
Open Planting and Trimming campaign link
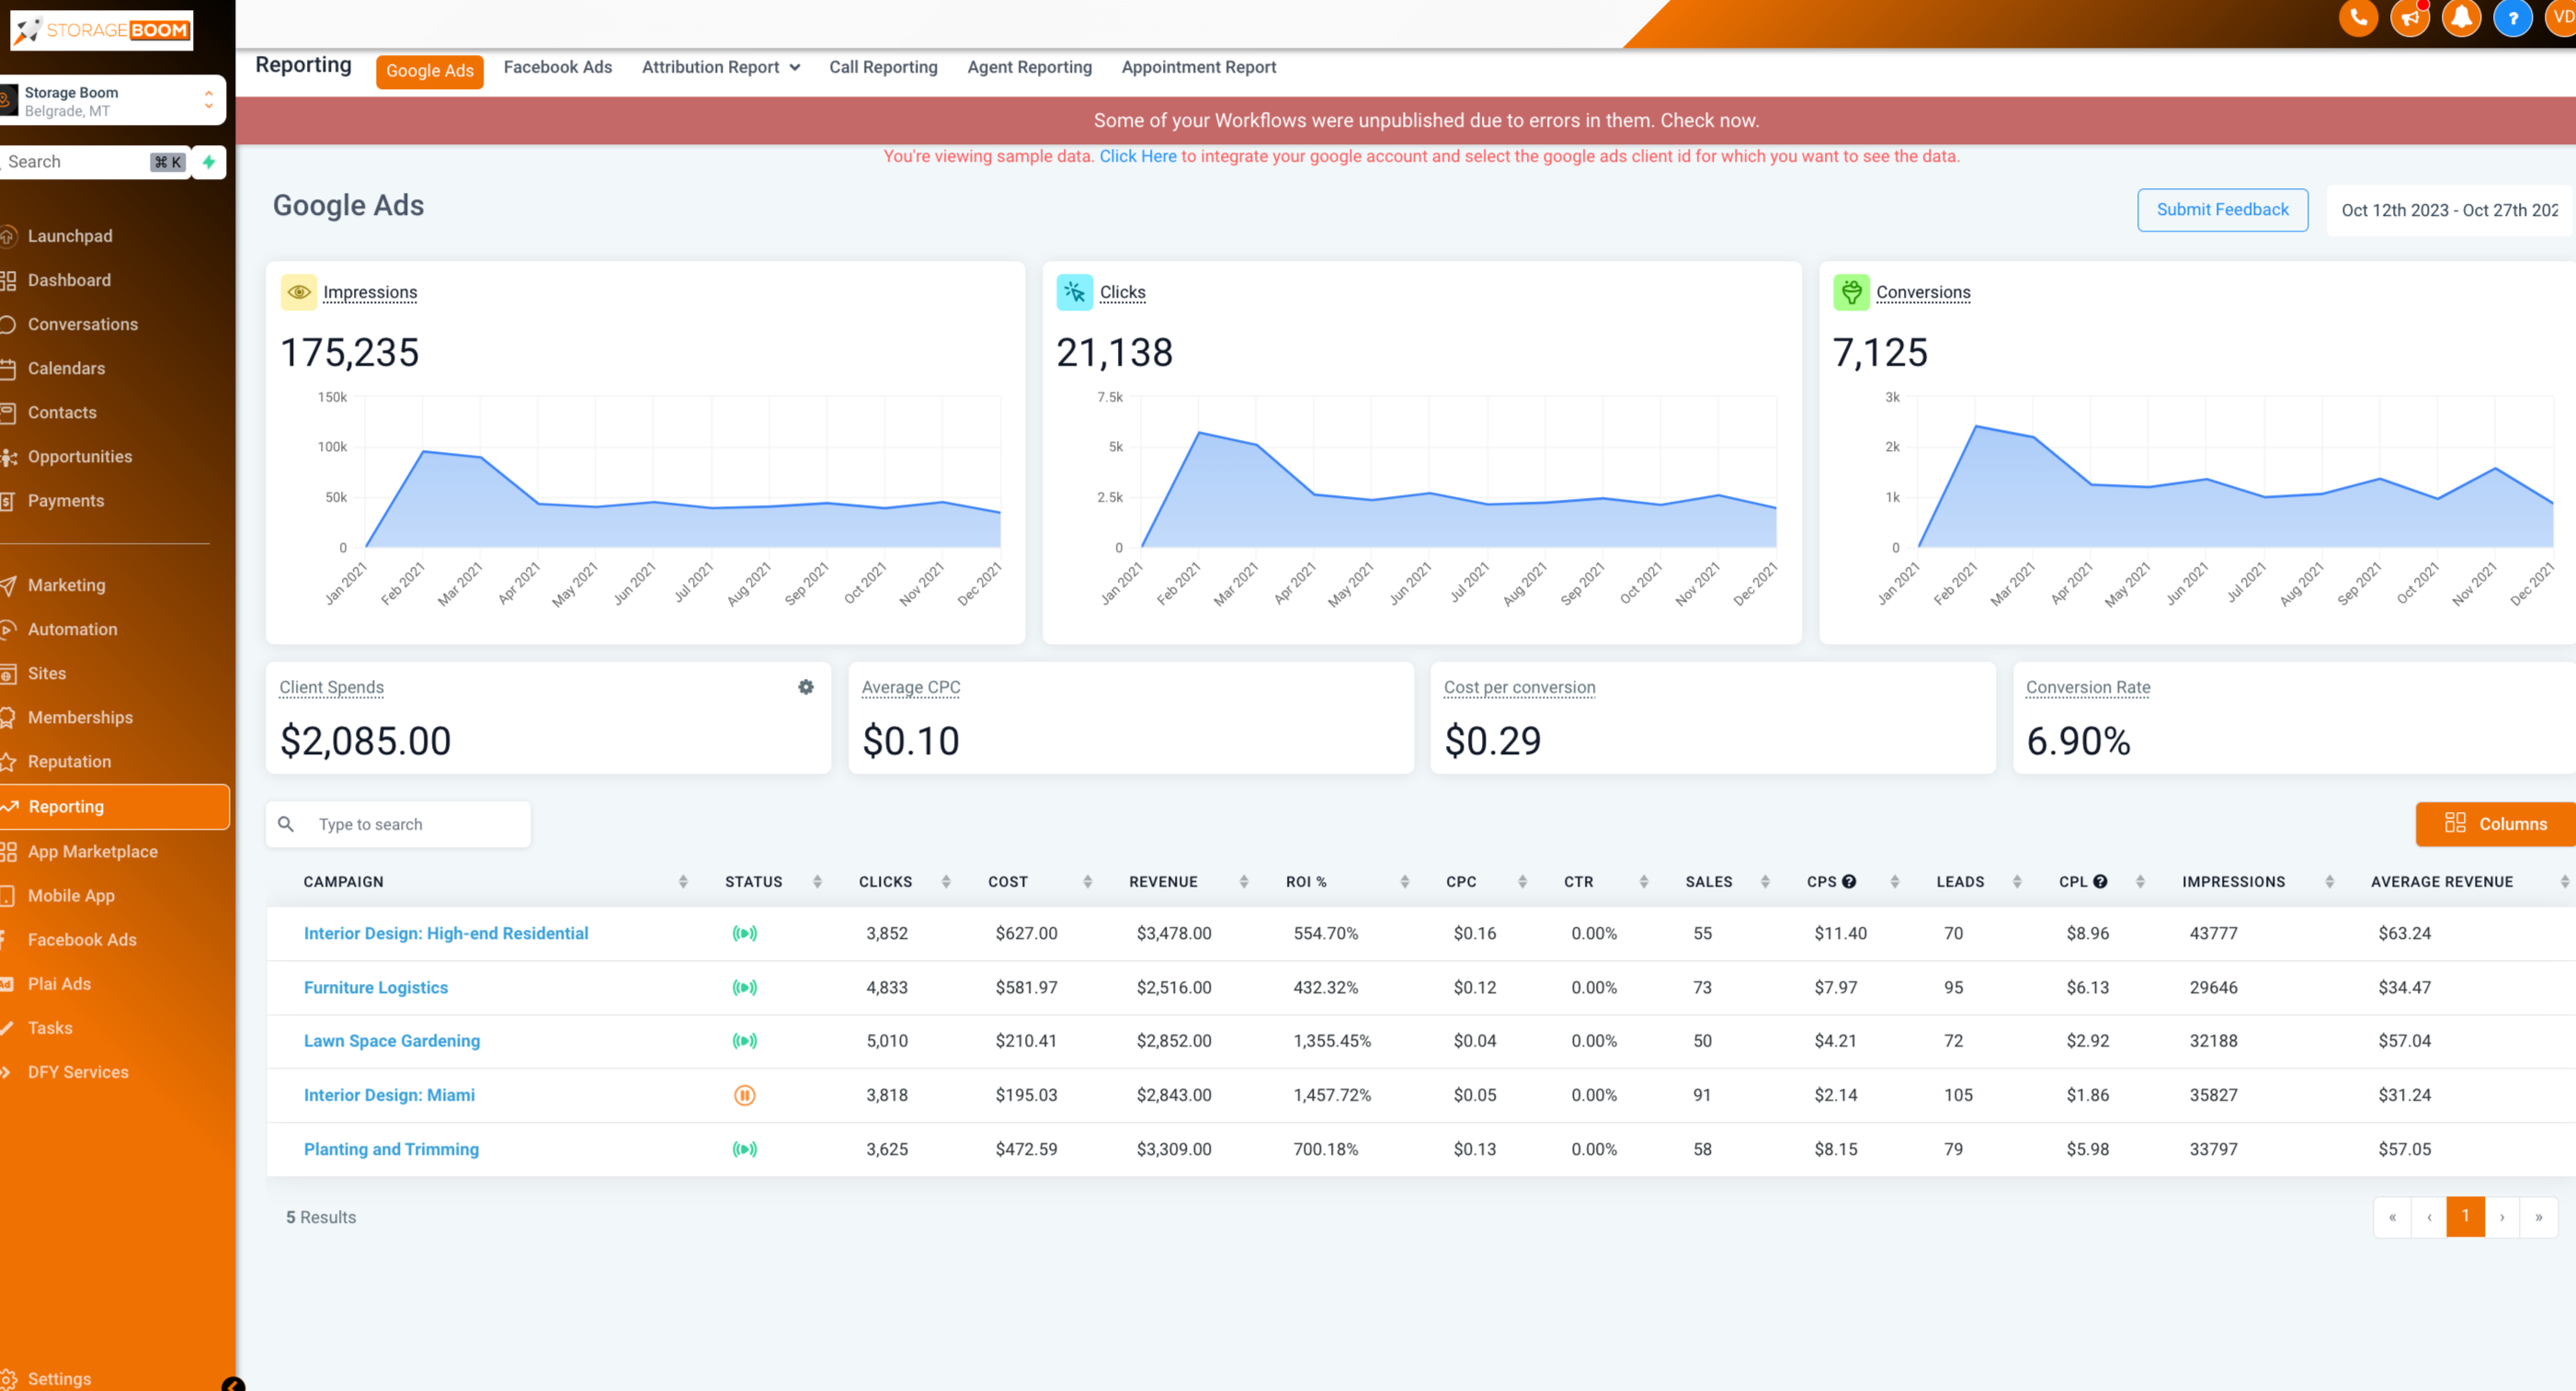coord(391,1149)
